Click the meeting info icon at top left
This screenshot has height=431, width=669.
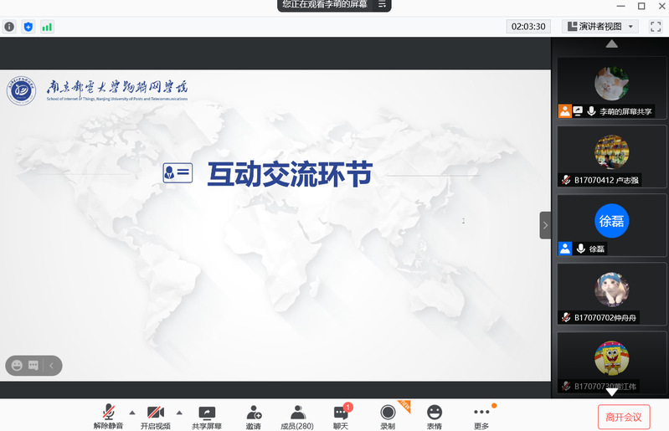(10, 27)
